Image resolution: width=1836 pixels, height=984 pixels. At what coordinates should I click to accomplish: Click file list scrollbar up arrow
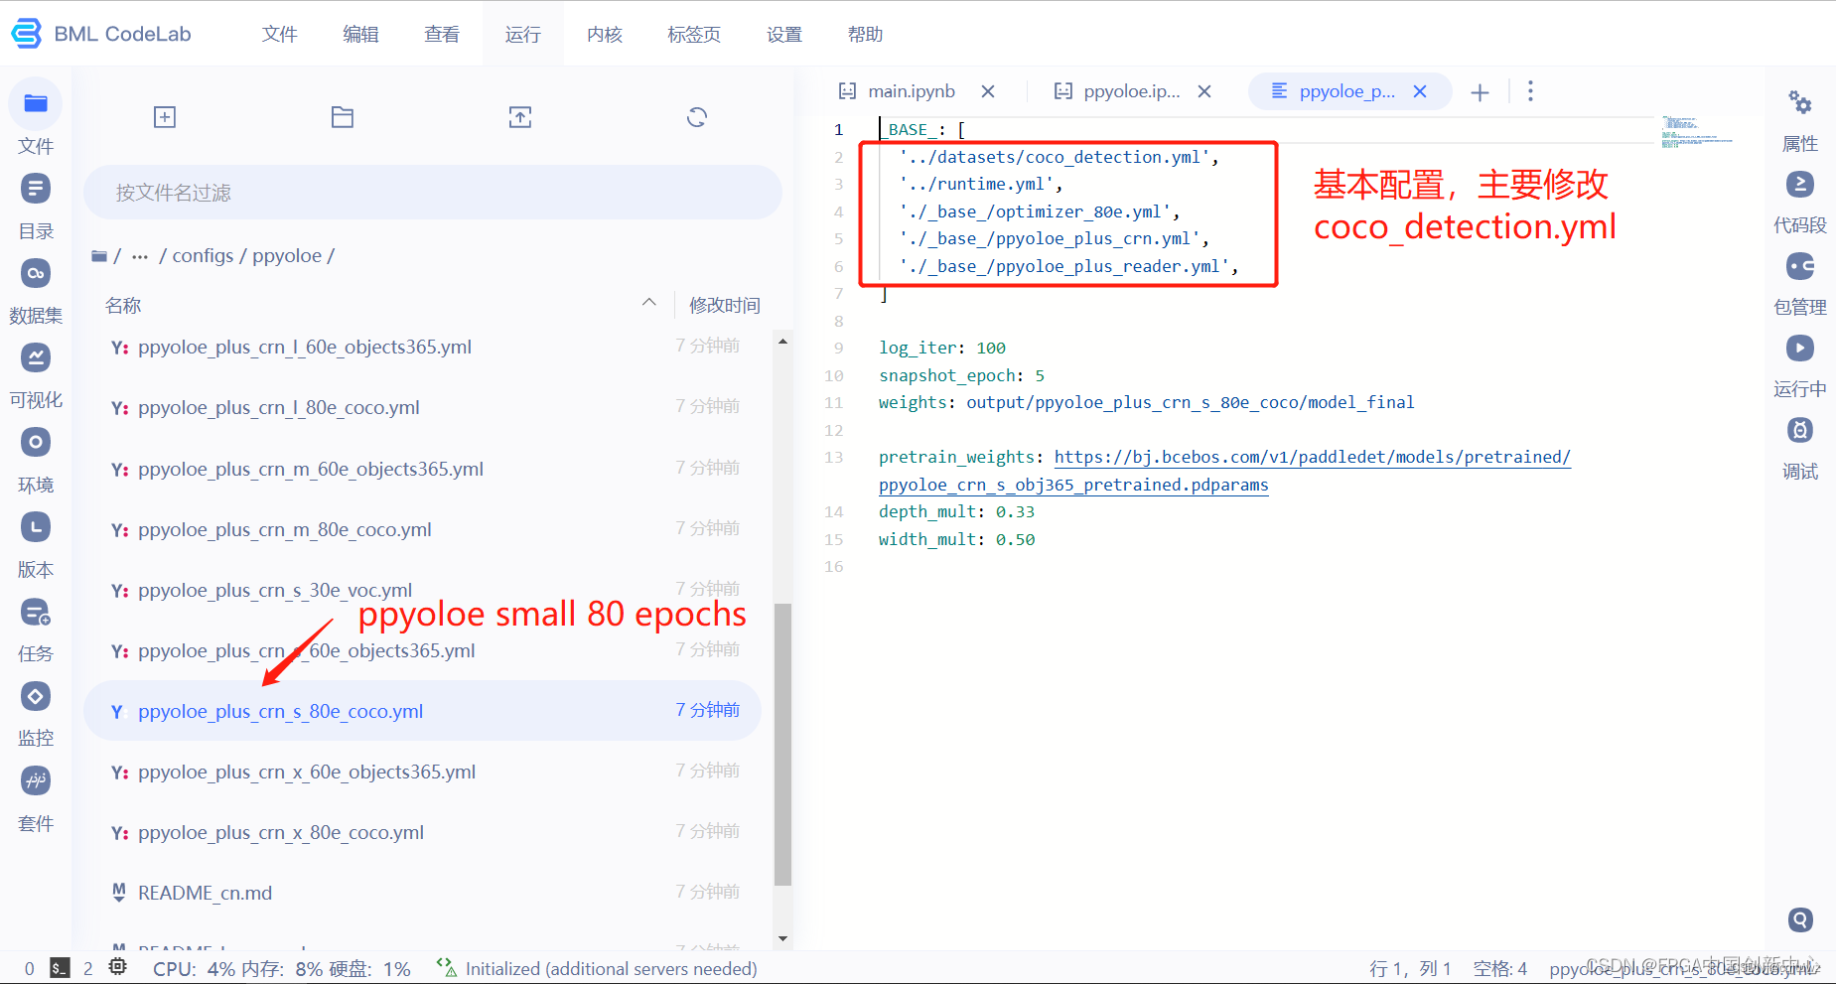pos(782,341)
